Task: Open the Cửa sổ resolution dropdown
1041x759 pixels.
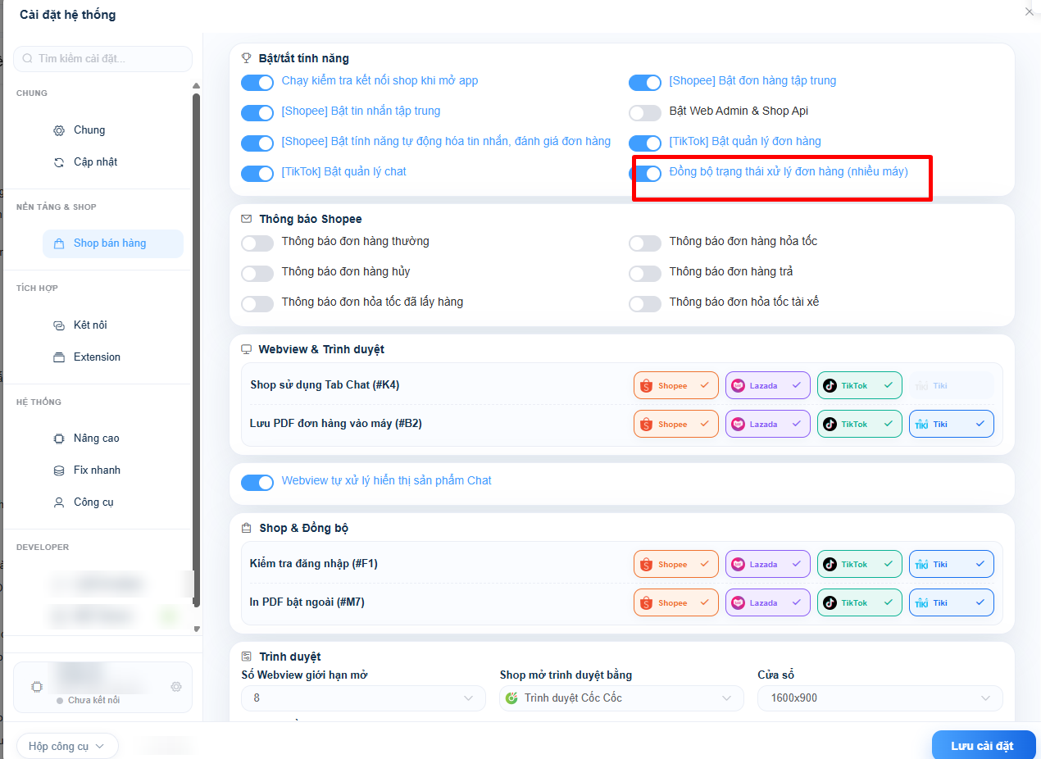Action: click(x=880, y=698)
